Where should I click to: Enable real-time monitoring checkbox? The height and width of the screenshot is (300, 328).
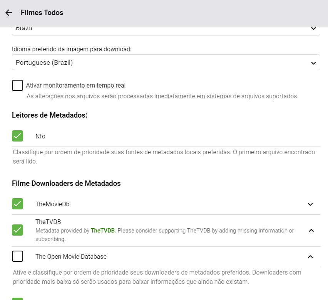click(18, 85)
